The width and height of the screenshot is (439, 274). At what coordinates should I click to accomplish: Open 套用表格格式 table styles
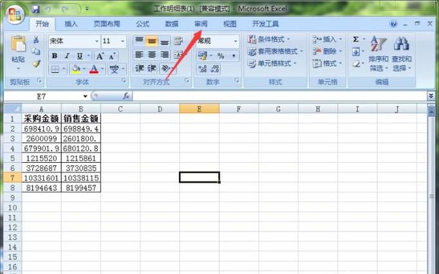tap(276, 51)
